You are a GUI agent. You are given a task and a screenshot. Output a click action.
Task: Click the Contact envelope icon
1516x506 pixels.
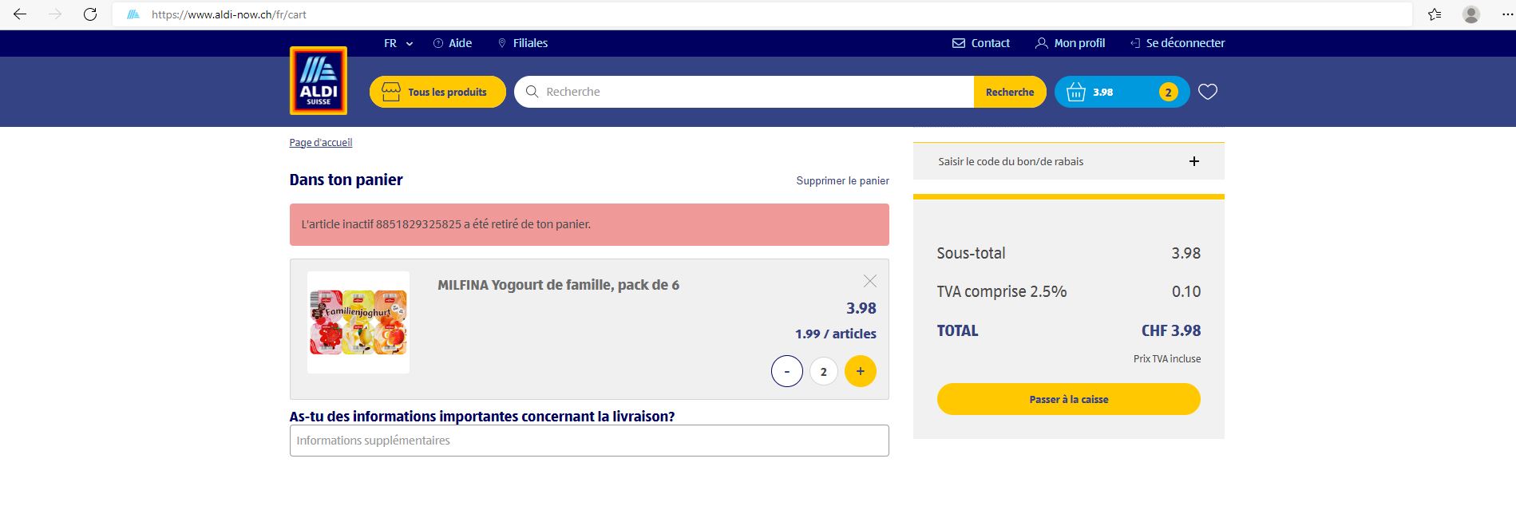(958, 43)
